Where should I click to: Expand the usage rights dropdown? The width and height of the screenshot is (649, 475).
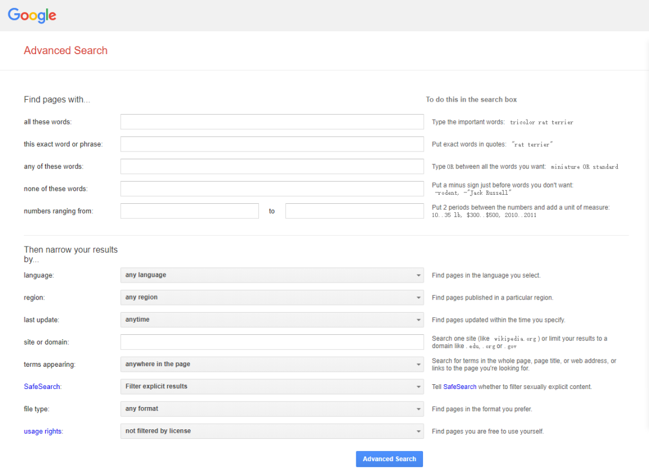click(272, 431)
